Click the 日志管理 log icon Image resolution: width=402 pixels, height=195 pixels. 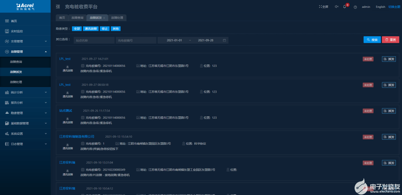click(x=7, y=144)
